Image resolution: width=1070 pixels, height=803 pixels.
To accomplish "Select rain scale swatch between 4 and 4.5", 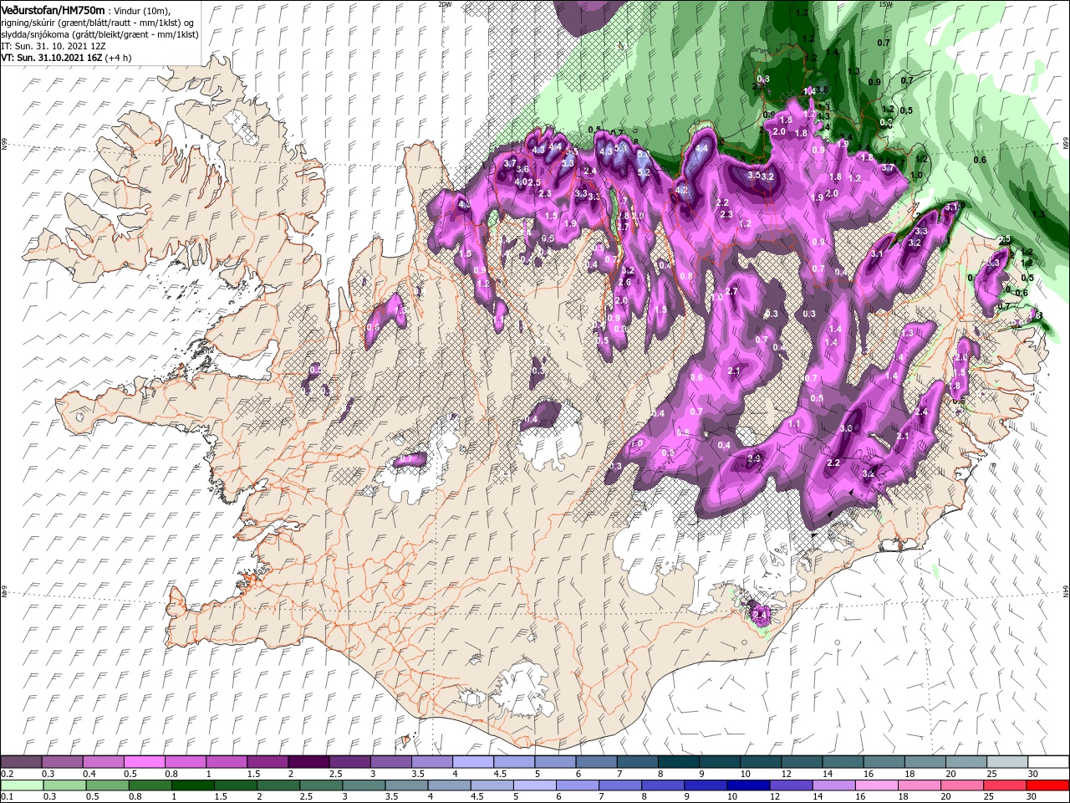I will [448, 785].
